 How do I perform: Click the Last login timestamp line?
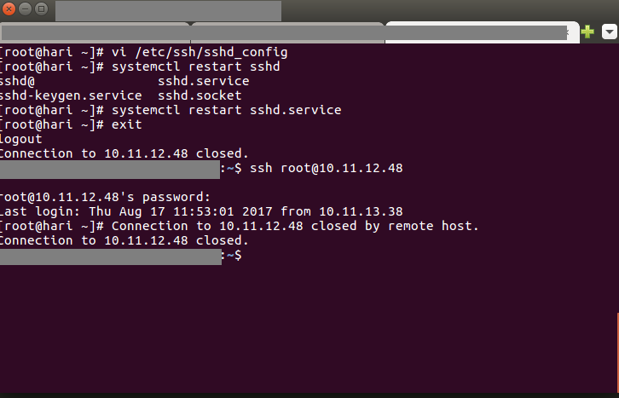[x=201, y=211]
